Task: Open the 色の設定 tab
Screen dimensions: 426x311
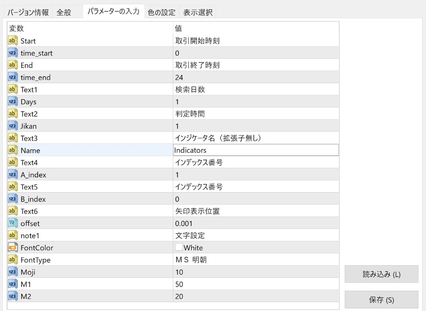Action: [x=161, y=12]
